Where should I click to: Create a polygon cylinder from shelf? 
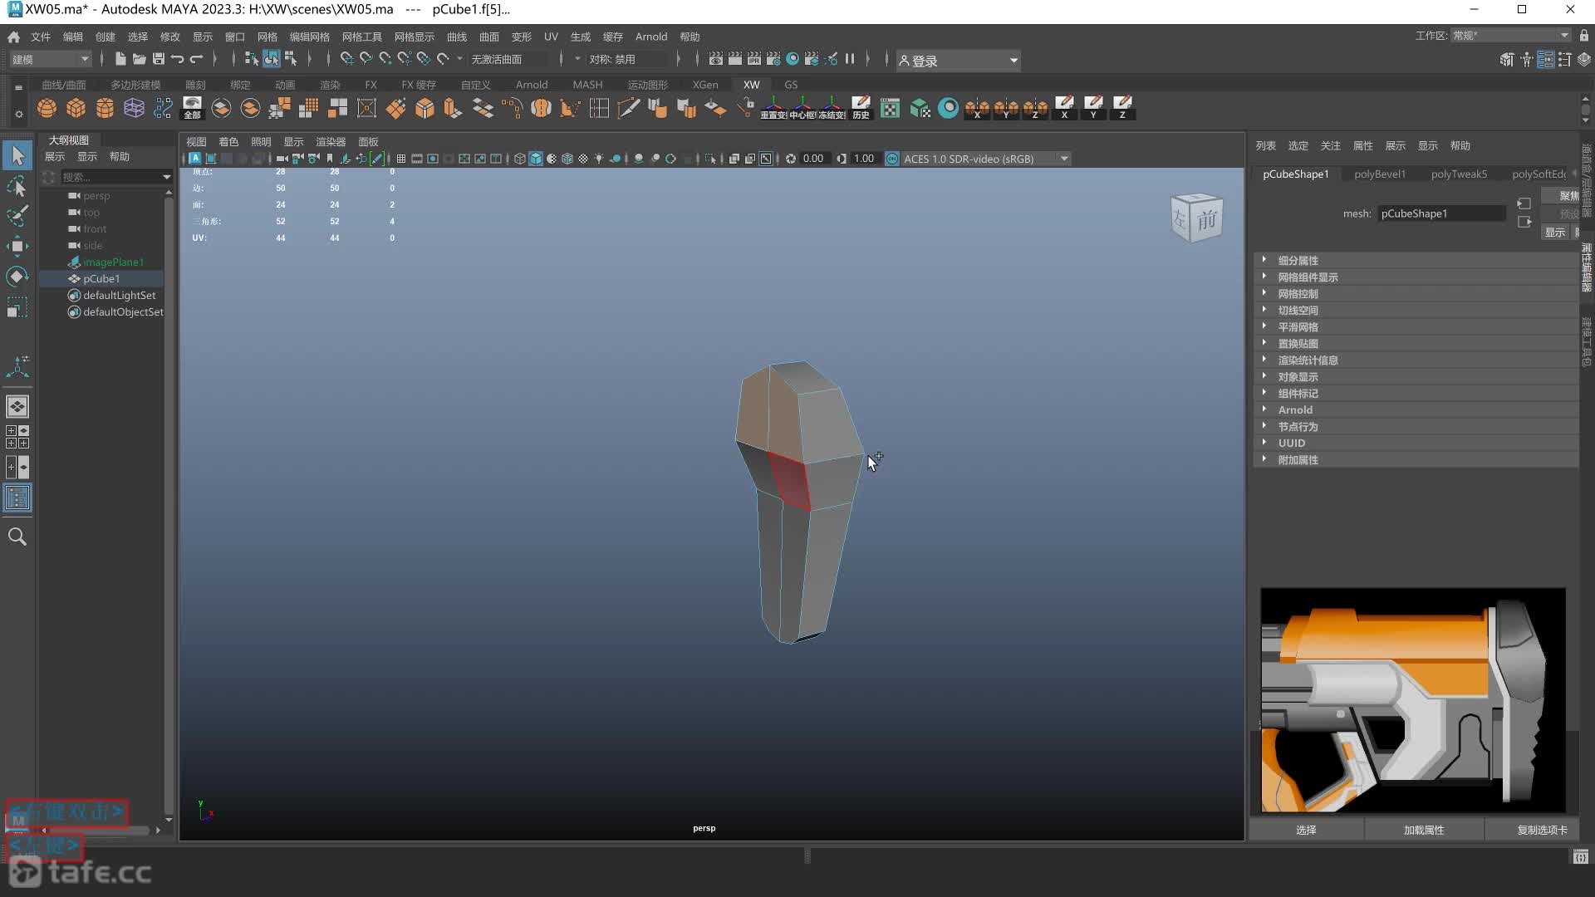(x=105, y=108)
